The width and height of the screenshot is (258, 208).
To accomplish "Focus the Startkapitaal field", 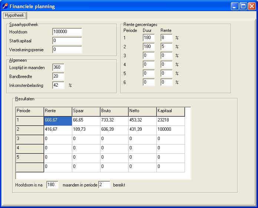I will coord(67,40).
